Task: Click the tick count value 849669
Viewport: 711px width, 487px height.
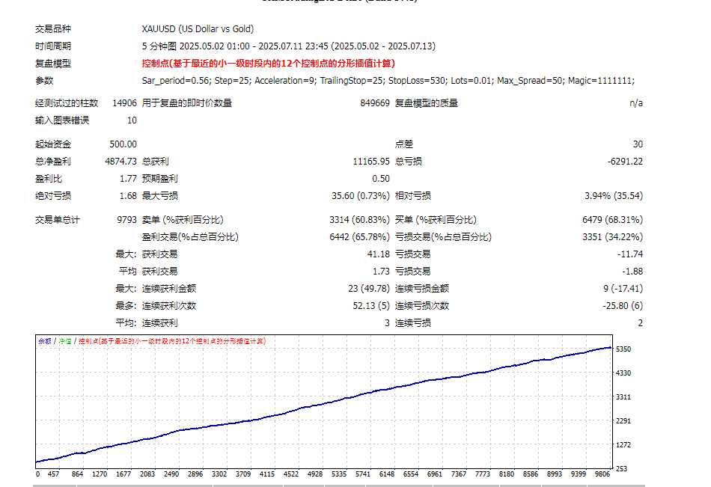Action: coord(375,103)
